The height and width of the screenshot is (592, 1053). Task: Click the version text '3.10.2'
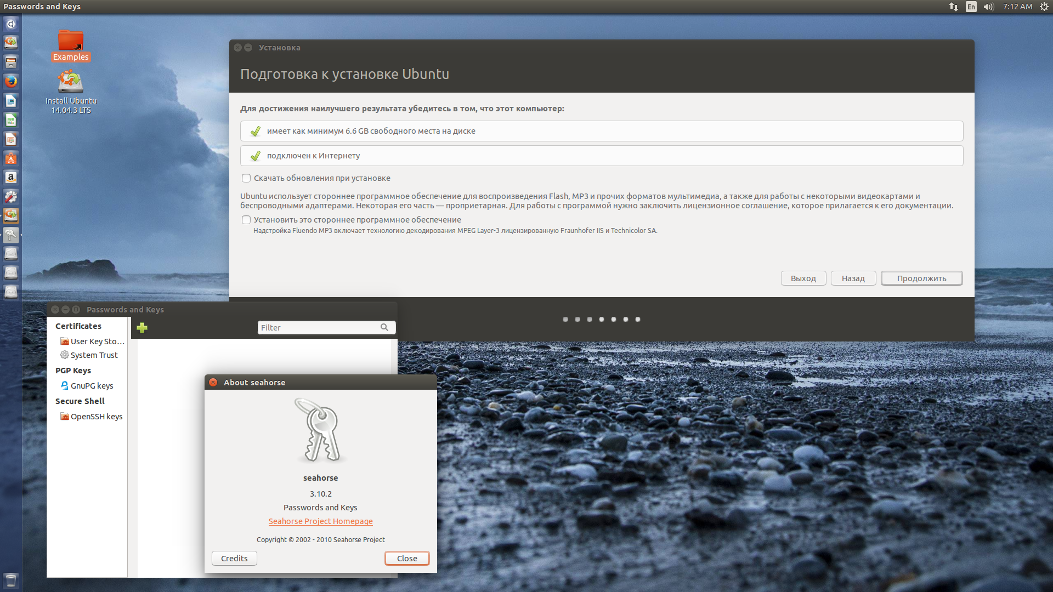321,494
